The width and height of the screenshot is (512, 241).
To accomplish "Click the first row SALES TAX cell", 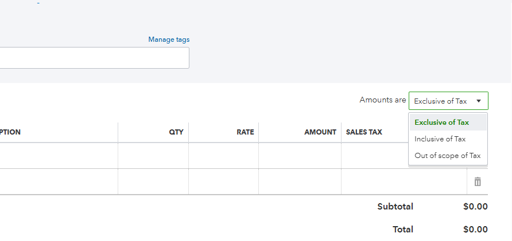I will point(374,156).
